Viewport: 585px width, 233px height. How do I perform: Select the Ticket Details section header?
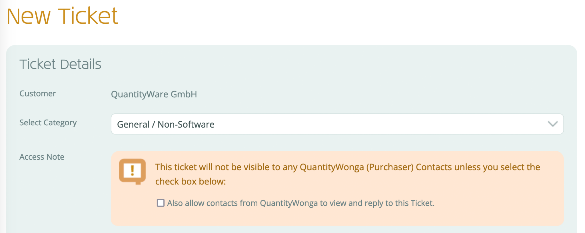pos(60,64)
